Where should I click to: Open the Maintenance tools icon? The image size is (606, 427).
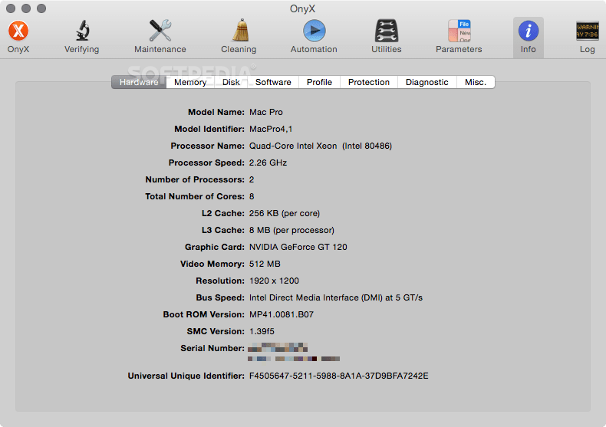pos(160,31)
